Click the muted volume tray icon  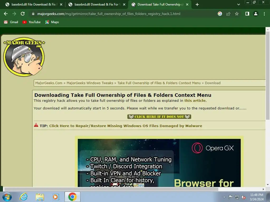pos(243,197)
